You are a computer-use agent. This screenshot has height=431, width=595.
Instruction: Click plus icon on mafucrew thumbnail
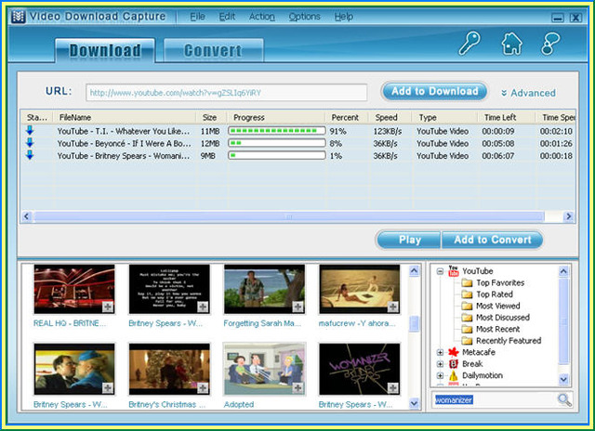click(x=392, y=307)
